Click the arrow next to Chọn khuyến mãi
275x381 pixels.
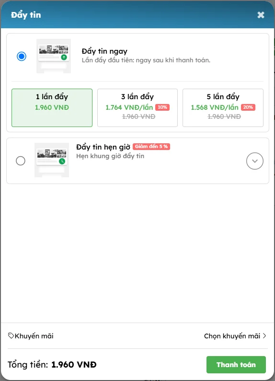click(x=264, y=336)
